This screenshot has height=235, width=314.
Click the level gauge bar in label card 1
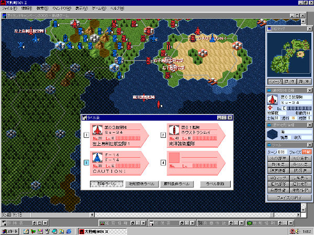(128, 138)
